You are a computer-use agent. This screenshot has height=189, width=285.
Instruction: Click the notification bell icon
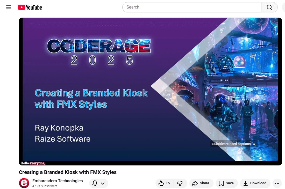[95, 183]
